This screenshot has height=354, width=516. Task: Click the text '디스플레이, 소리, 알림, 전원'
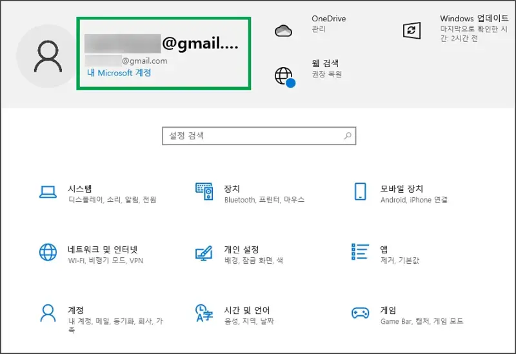pyautogui.click(x=112, y=200)
